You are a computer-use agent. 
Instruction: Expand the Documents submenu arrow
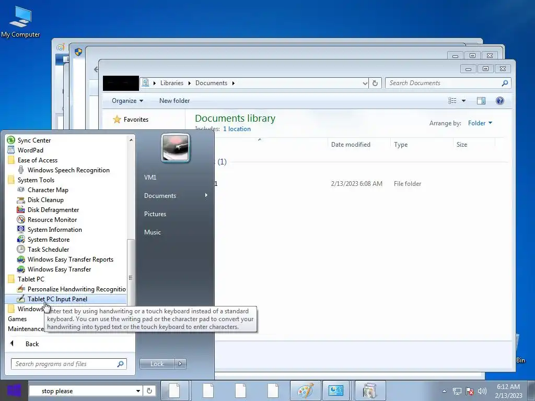click(x=206, y=195)
